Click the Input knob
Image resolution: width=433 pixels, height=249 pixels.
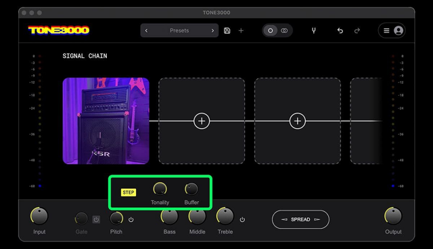pos(39,216)
